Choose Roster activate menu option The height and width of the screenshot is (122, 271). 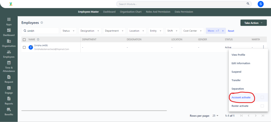[x=248, y=106]
